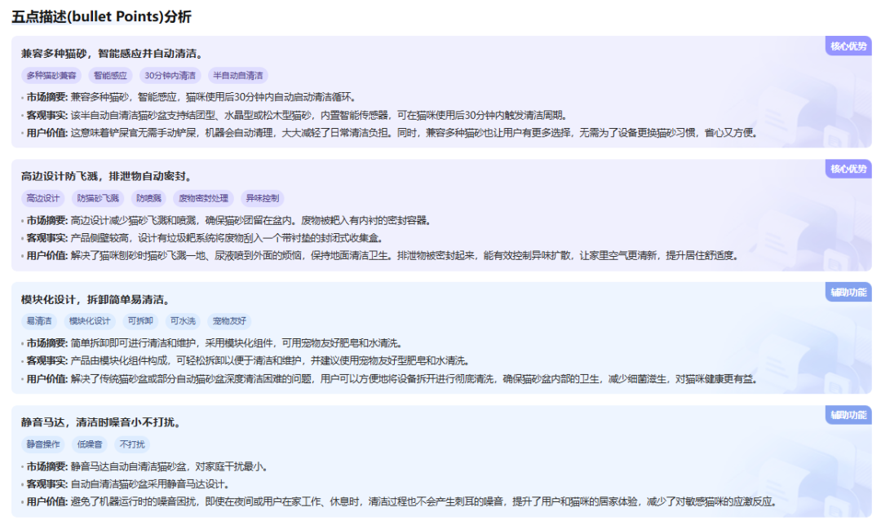Image resolution: width=881 pixels, height=525 pixels.
Task: Click 辅助功能 badge on 模块化设计 card
Action: pyautogui.click(x=848, y=292)
